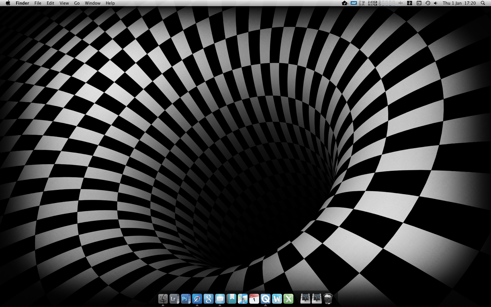Open the Edit menu

pyautogui.click(x=50, y=3)
